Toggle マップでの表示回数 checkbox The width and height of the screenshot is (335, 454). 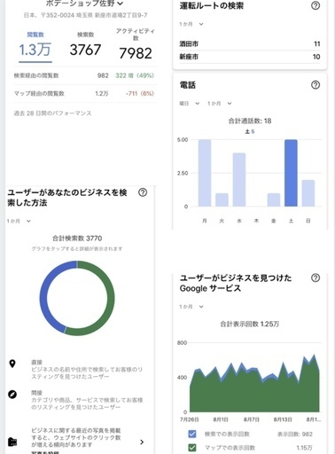pos(192,448)
